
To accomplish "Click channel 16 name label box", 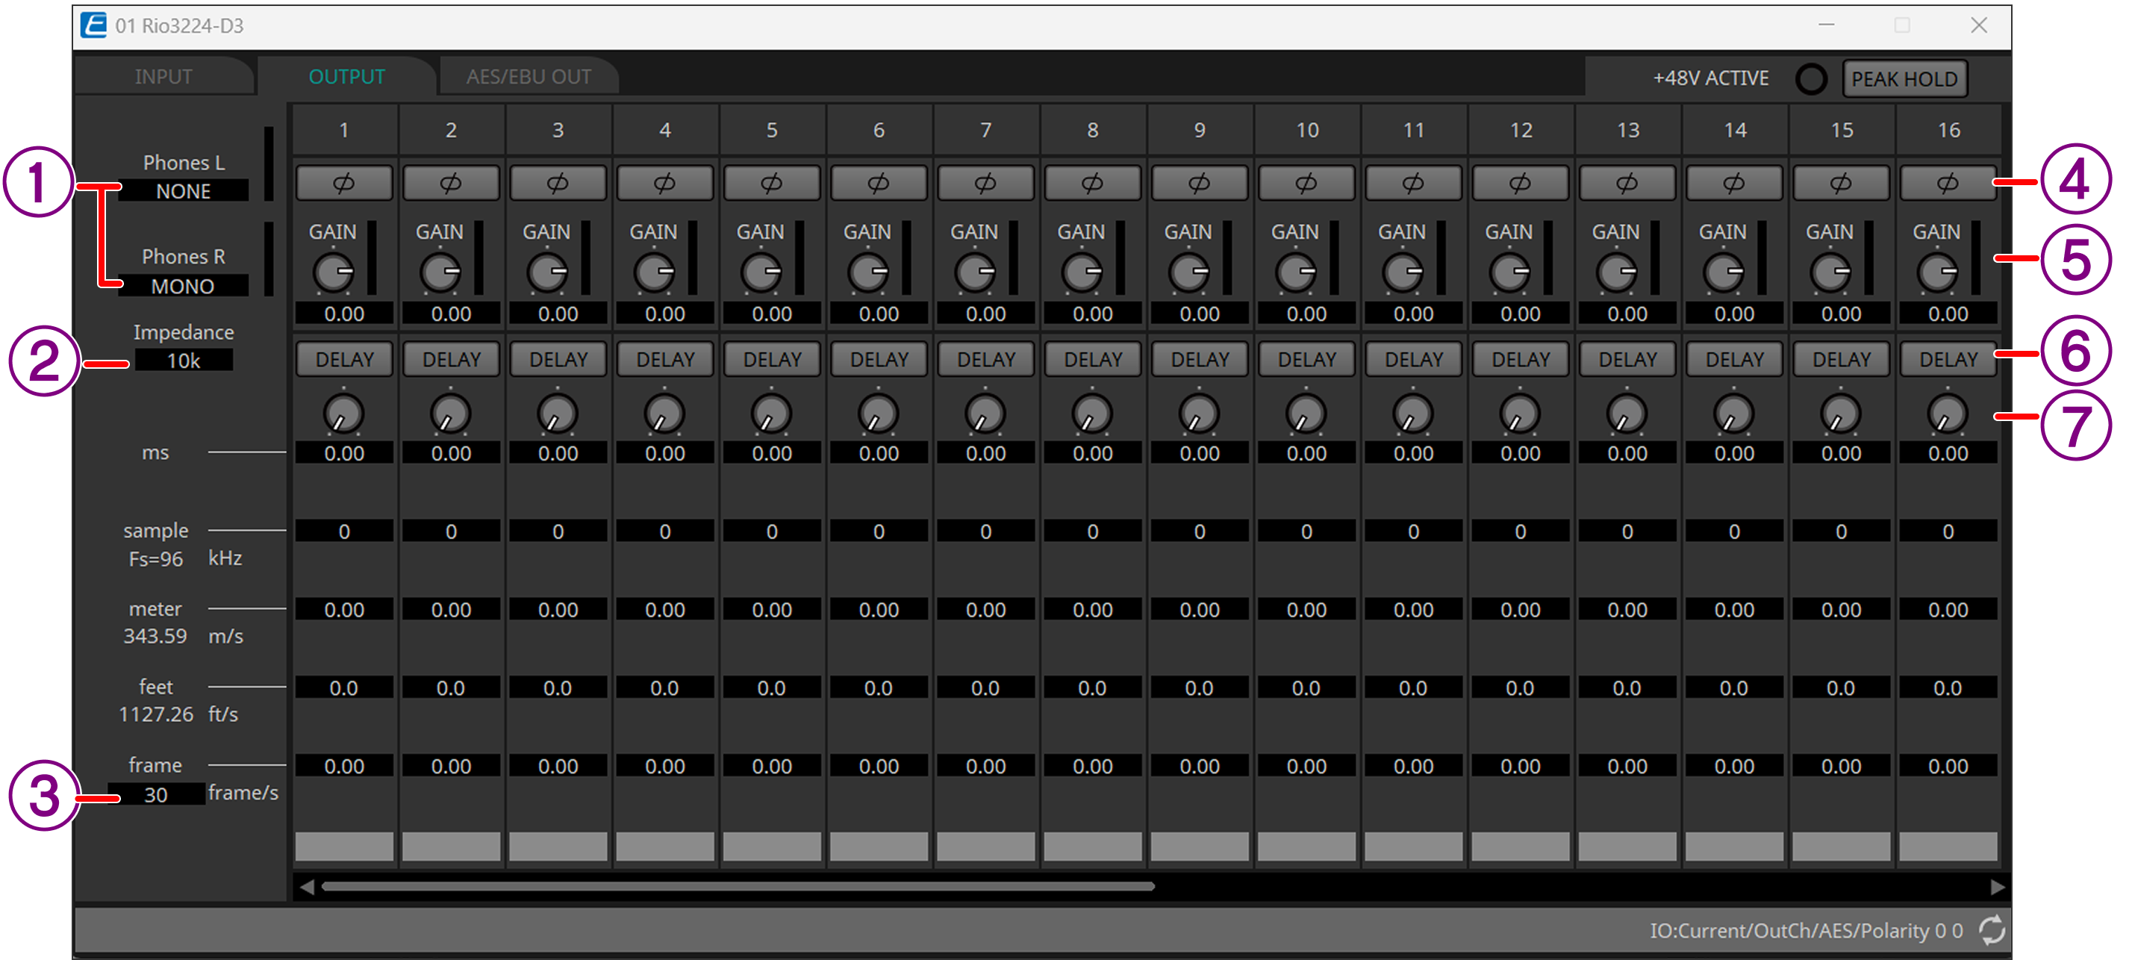I will tap(1948, 847).
